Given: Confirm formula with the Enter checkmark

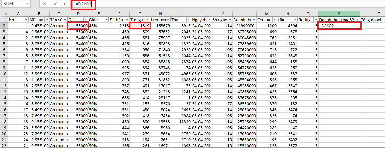Looking at the screenshot, I should 55,4.
